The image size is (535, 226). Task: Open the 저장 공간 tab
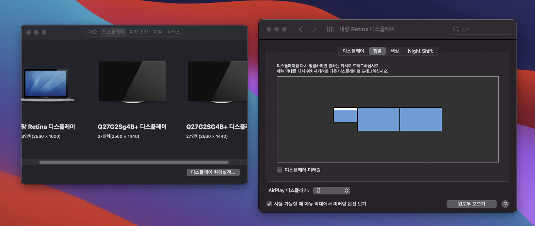139,32
